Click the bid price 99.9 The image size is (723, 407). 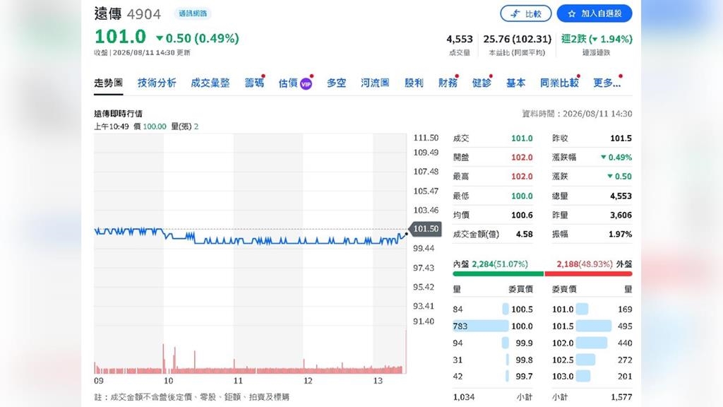(x=524, y=343)
